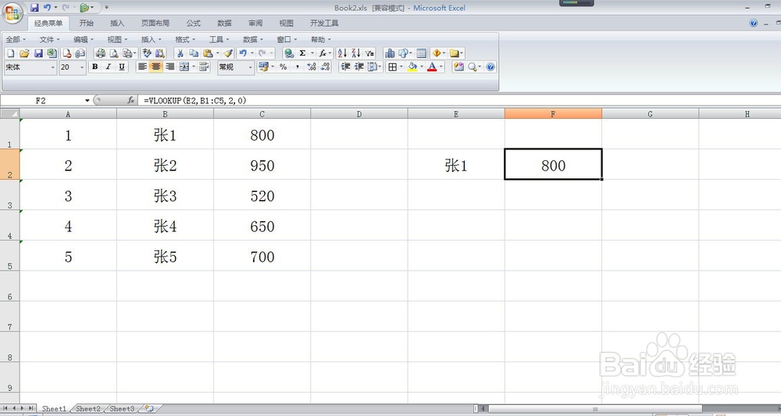Open the Borders dropdown arrow

click(401, 66)
